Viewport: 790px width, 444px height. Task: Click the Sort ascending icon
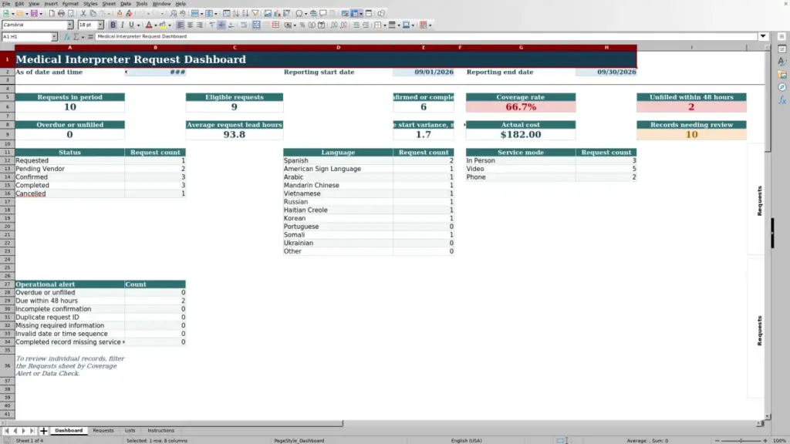(236, 13)
